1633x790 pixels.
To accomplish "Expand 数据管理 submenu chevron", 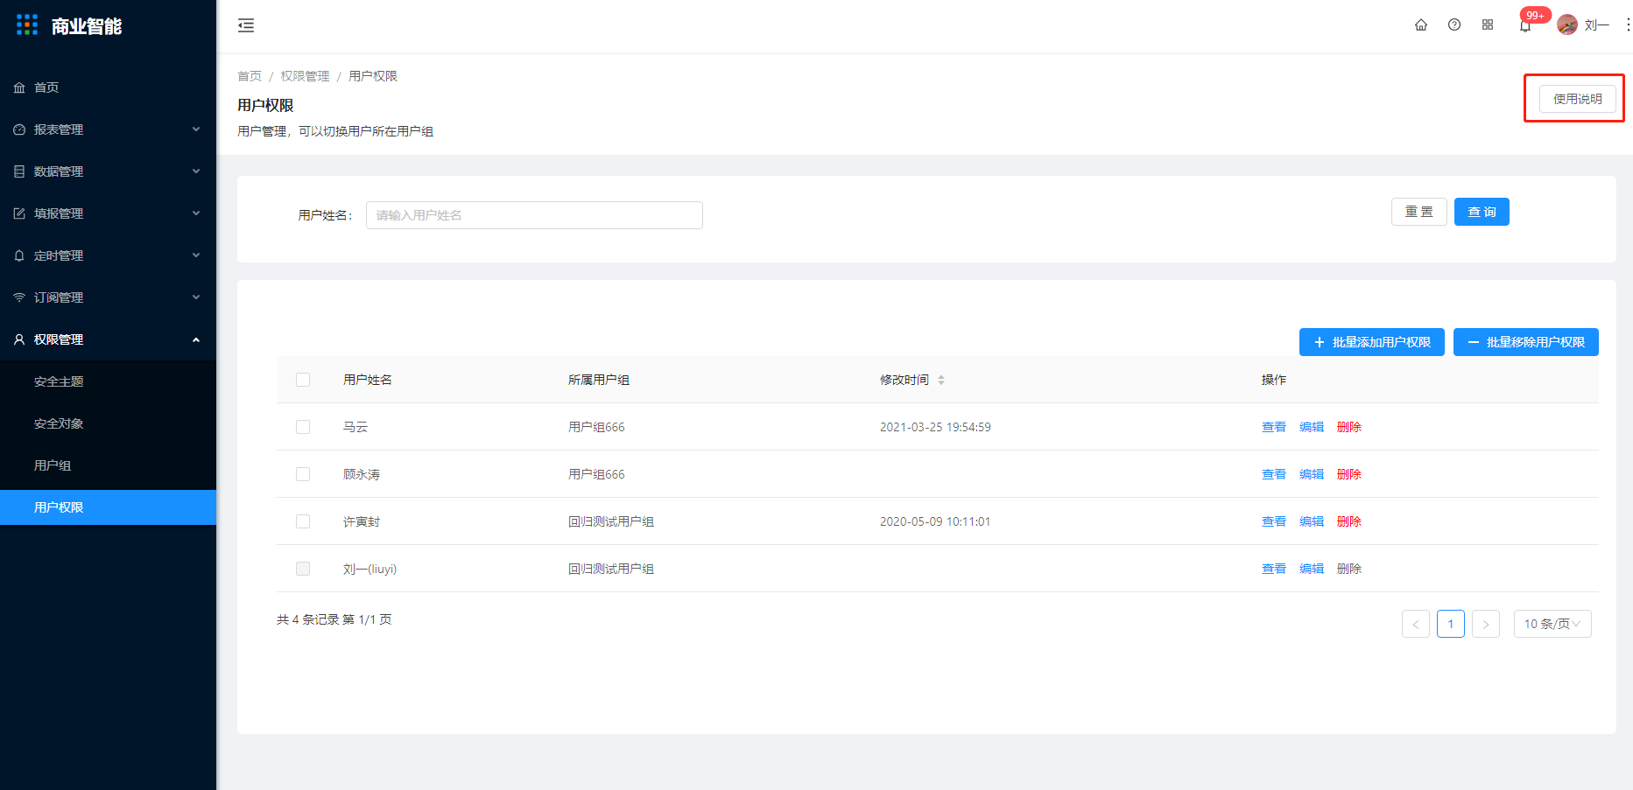I will (196, 171).
